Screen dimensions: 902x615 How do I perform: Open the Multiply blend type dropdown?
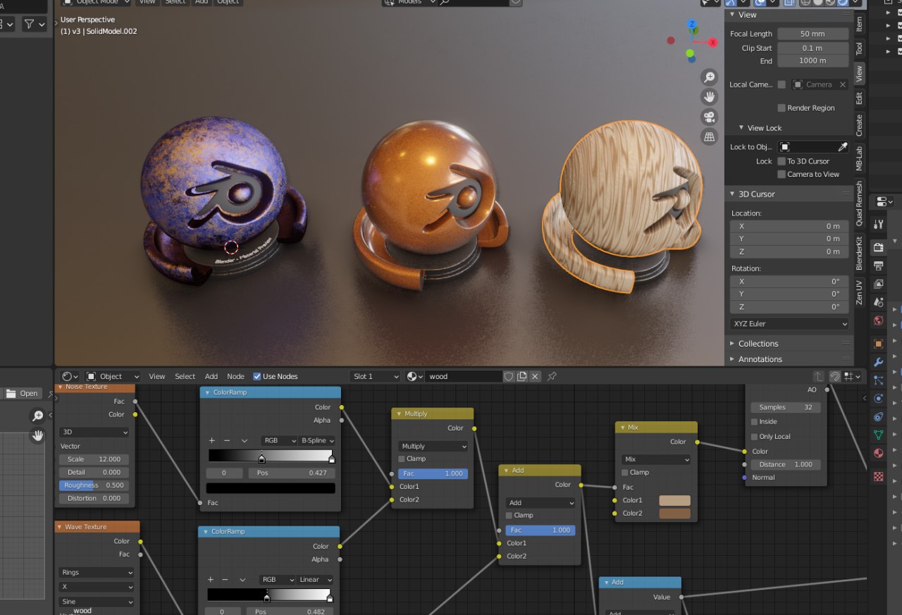pos(433,446)
